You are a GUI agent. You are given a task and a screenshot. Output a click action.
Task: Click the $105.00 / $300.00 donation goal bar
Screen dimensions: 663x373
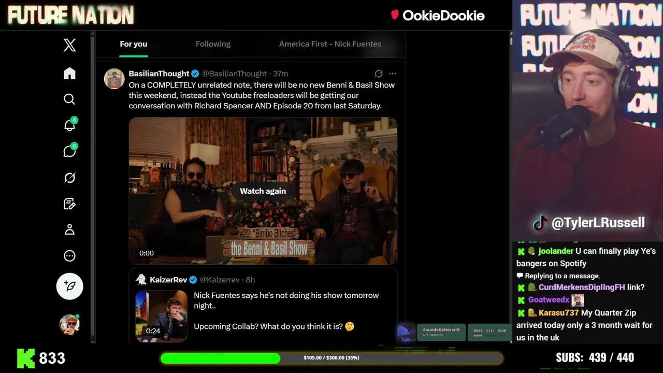[x=331, y=358]
